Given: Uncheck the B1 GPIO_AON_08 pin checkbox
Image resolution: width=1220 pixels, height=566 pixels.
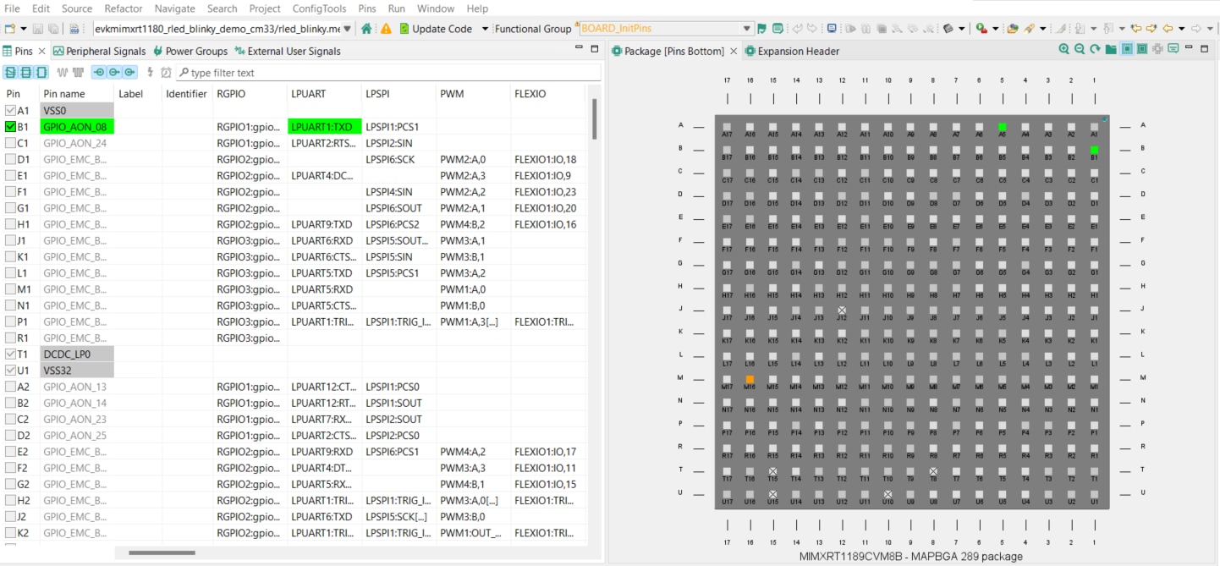Looking at the screenshot, I should 11,127.
